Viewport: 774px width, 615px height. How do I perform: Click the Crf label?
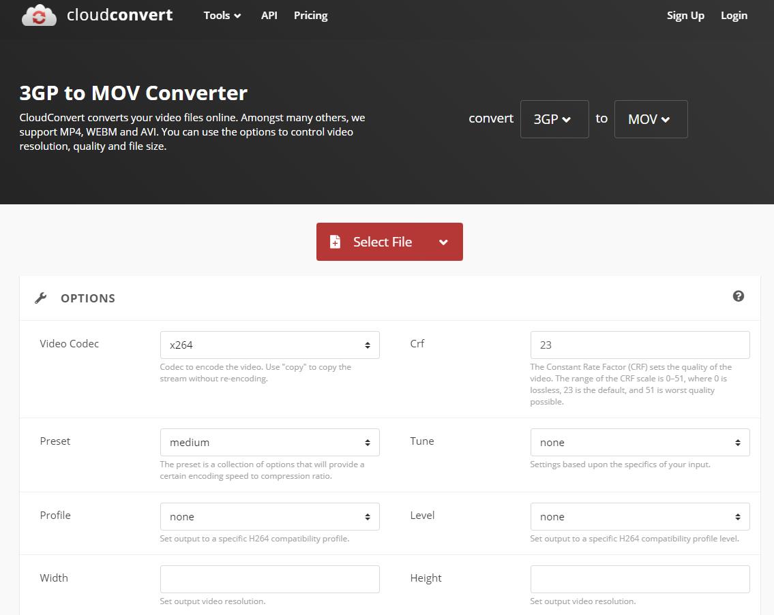(x=417, y=344)
